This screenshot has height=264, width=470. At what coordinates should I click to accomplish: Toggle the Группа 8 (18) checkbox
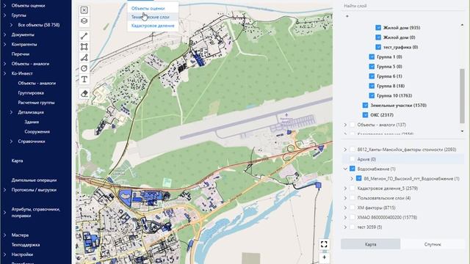372,86
